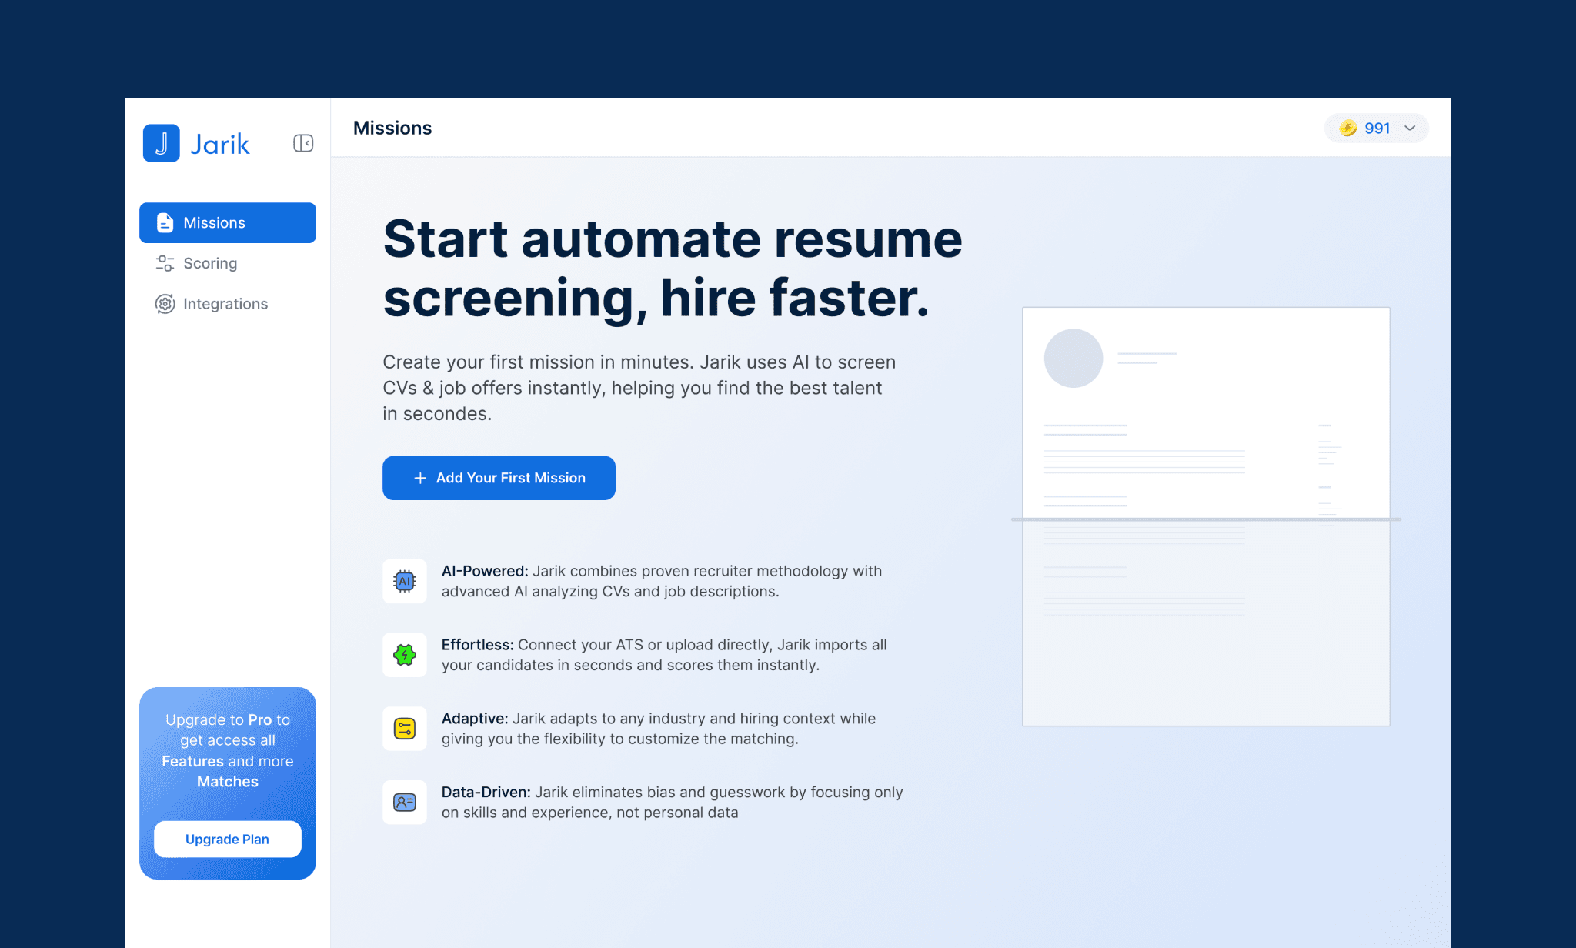Click Add Your First Mission button
Image resolution: width=1576 pixels, height=948 pixels.
pos(499,478)
